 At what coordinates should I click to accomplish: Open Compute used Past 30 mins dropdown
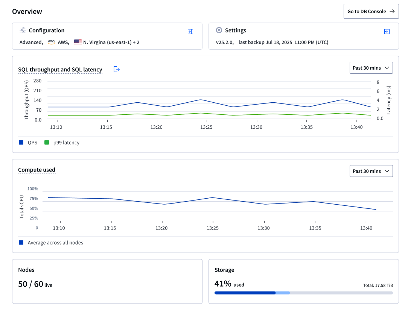(x=371, y=171)
